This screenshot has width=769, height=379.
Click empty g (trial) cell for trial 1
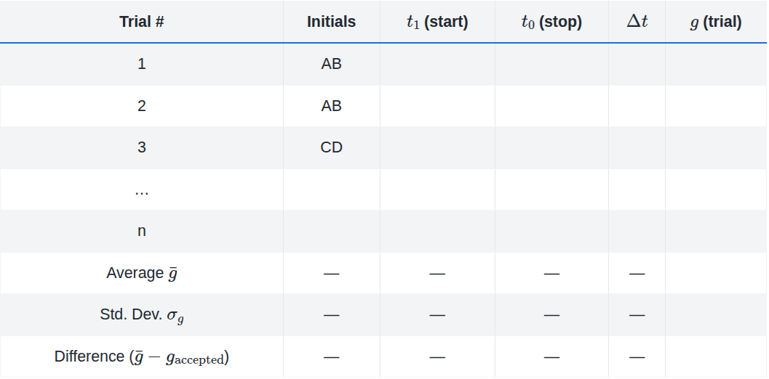click(x=715, y=64)
